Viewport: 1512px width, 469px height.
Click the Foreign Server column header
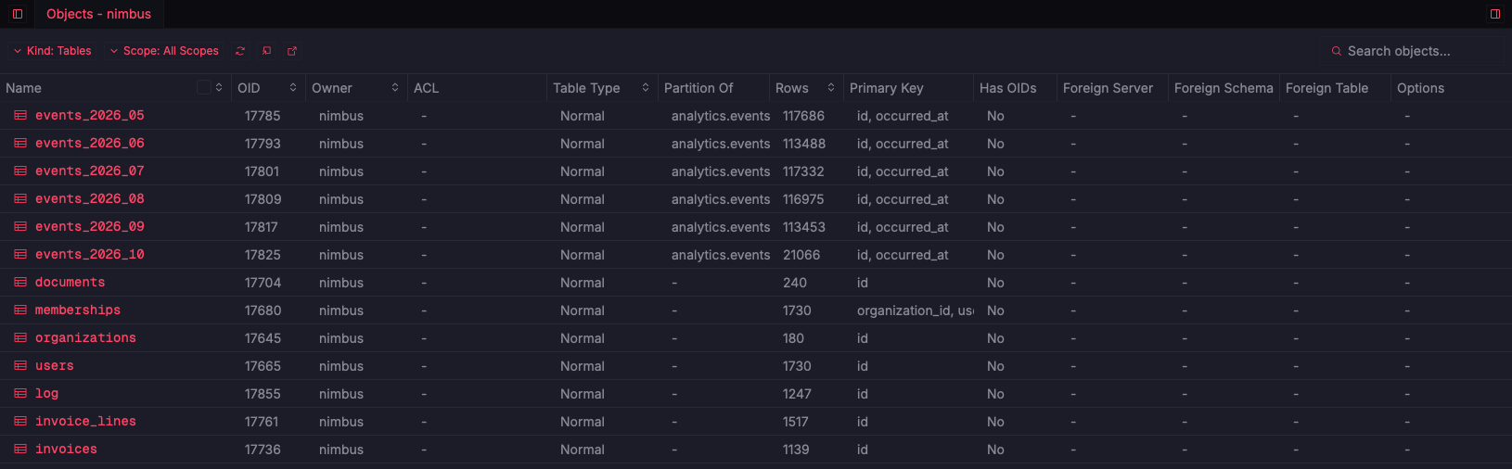(1112, 88)
